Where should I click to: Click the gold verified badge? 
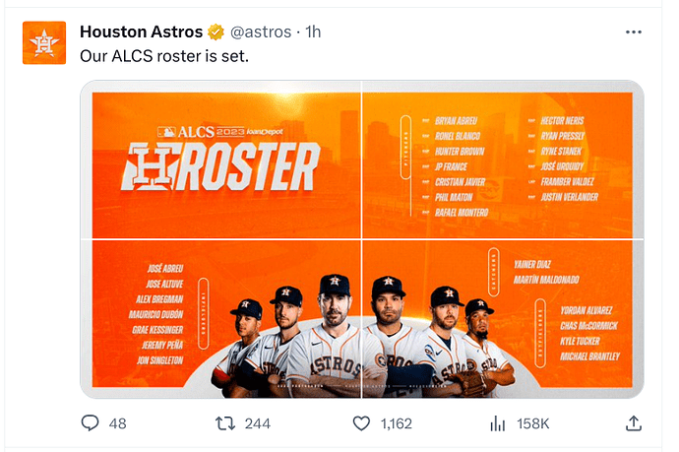tap(217, 32)
